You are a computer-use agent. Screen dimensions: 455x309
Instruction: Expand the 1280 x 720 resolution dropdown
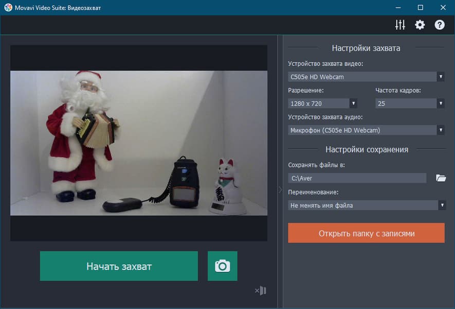coord(322,104)
